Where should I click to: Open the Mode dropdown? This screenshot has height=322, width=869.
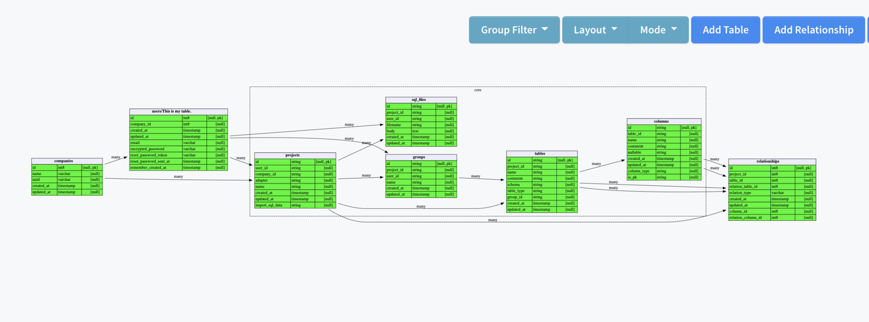tap(659, 30)
